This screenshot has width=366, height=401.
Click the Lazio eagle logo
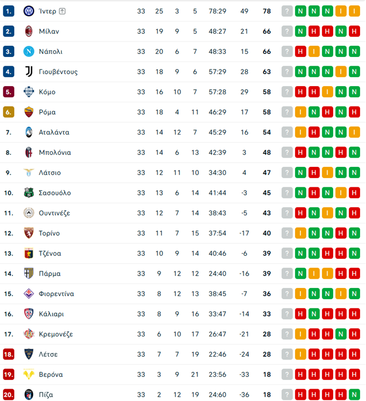29,172
